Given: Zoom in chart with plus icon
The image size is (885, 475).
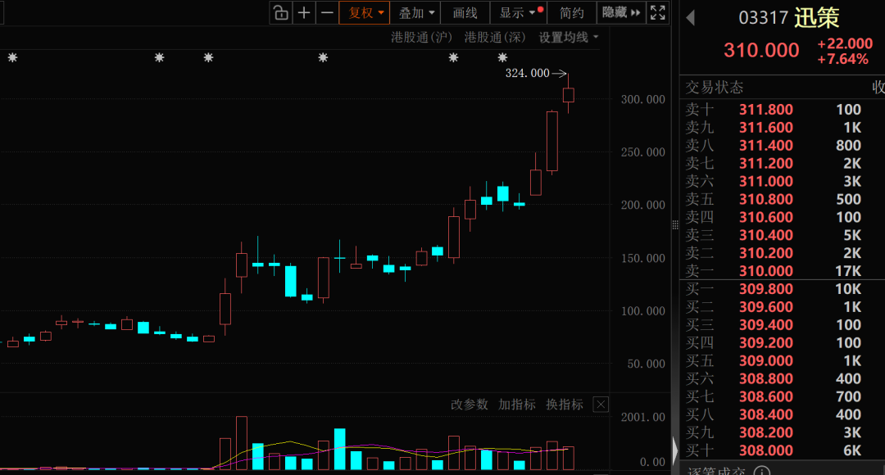Looking at the screenshot, I should pyautogui.click(x=304, y=12).
